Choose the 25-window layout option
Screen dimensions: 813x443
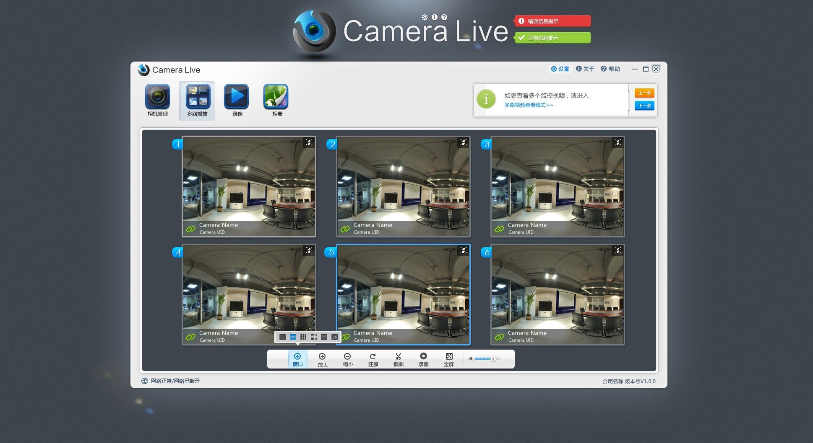point(324,337)
